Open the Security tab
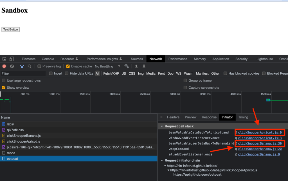This screenshot has width=288, height=181. 242,59
